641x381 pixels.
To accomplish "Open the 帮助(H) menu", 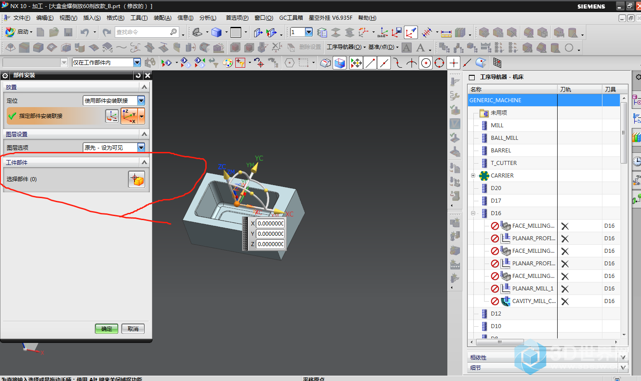I will click(367, 18).
